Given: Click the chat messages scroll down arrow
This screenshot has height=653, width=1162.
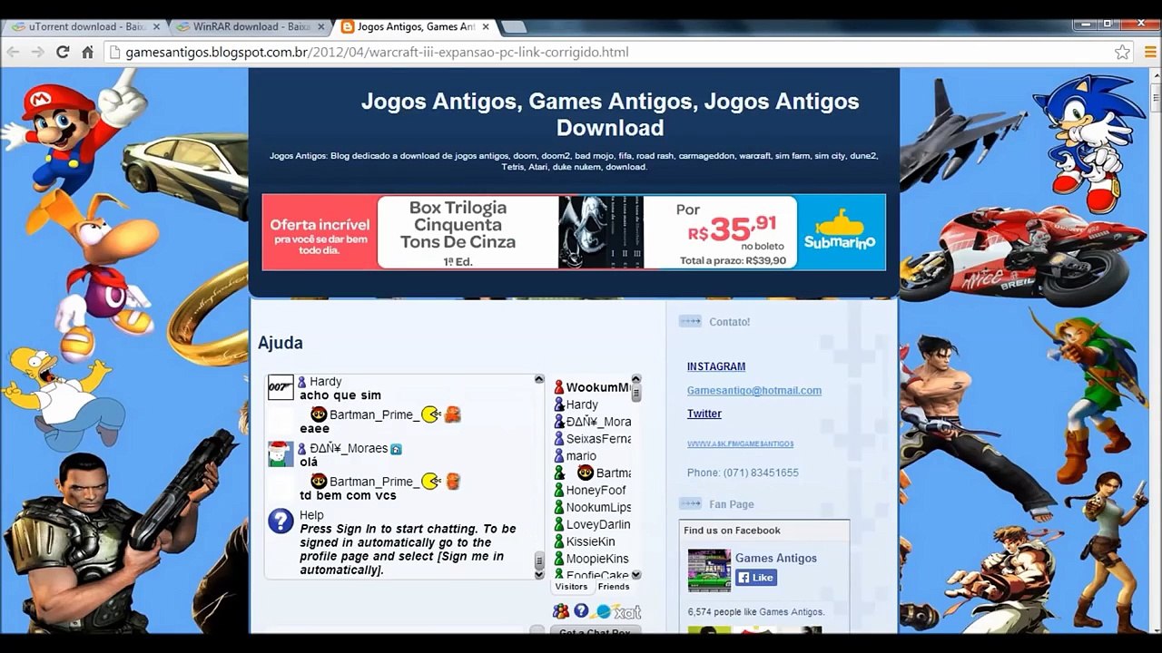Looking at the screenshot, I should coord(538,574).
